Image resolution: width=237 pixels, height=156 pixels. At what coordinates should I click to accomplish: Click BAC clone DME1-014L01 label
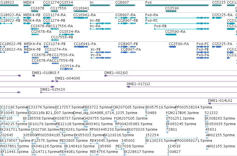pyautogui.click(x=220, y=101)
